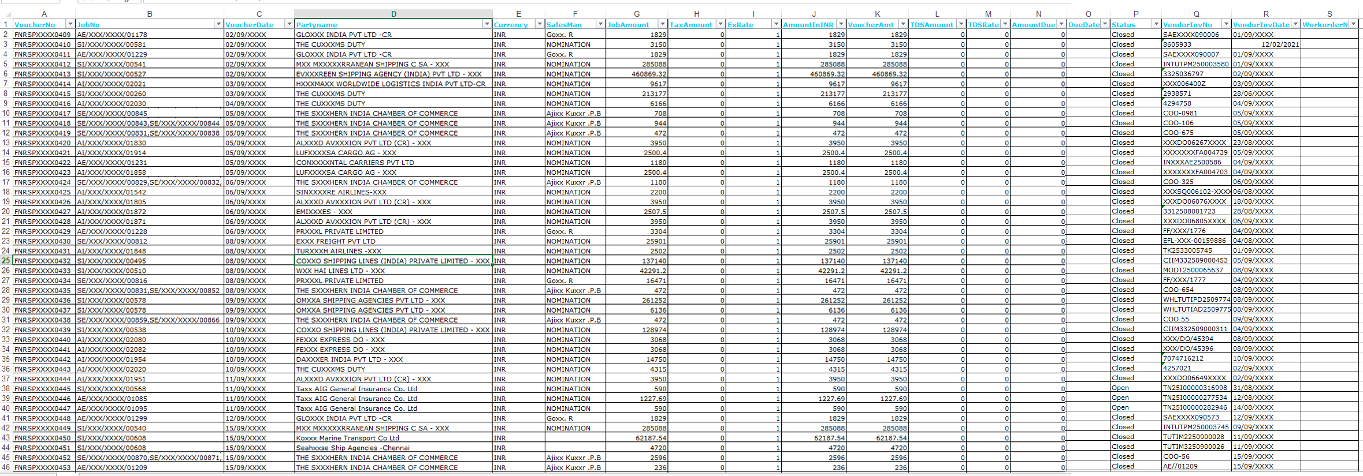Open the JobAmount filter dropdown
This screenshot has width=1363, height=476.
(x=662, y=24)
